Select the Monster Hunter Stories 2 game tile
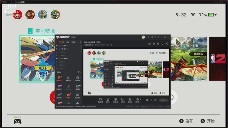The width and height of the screenshot is (228, 128). pos(189,59)
